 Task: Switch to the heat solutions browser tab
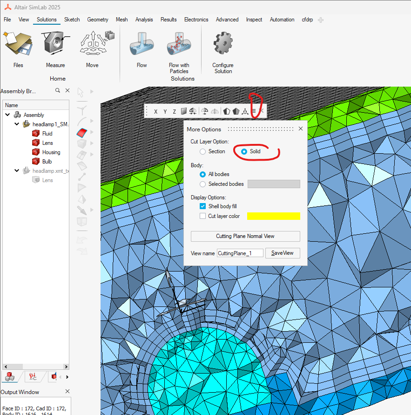33,376
